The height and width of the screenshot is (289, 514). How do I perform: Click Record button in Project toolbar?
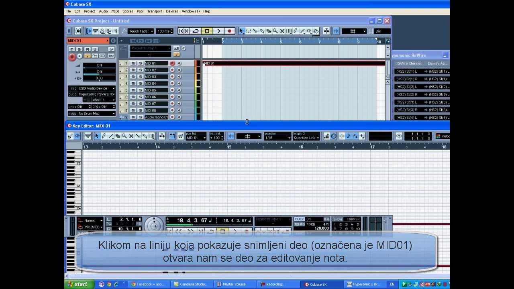[x=229, y=31]
